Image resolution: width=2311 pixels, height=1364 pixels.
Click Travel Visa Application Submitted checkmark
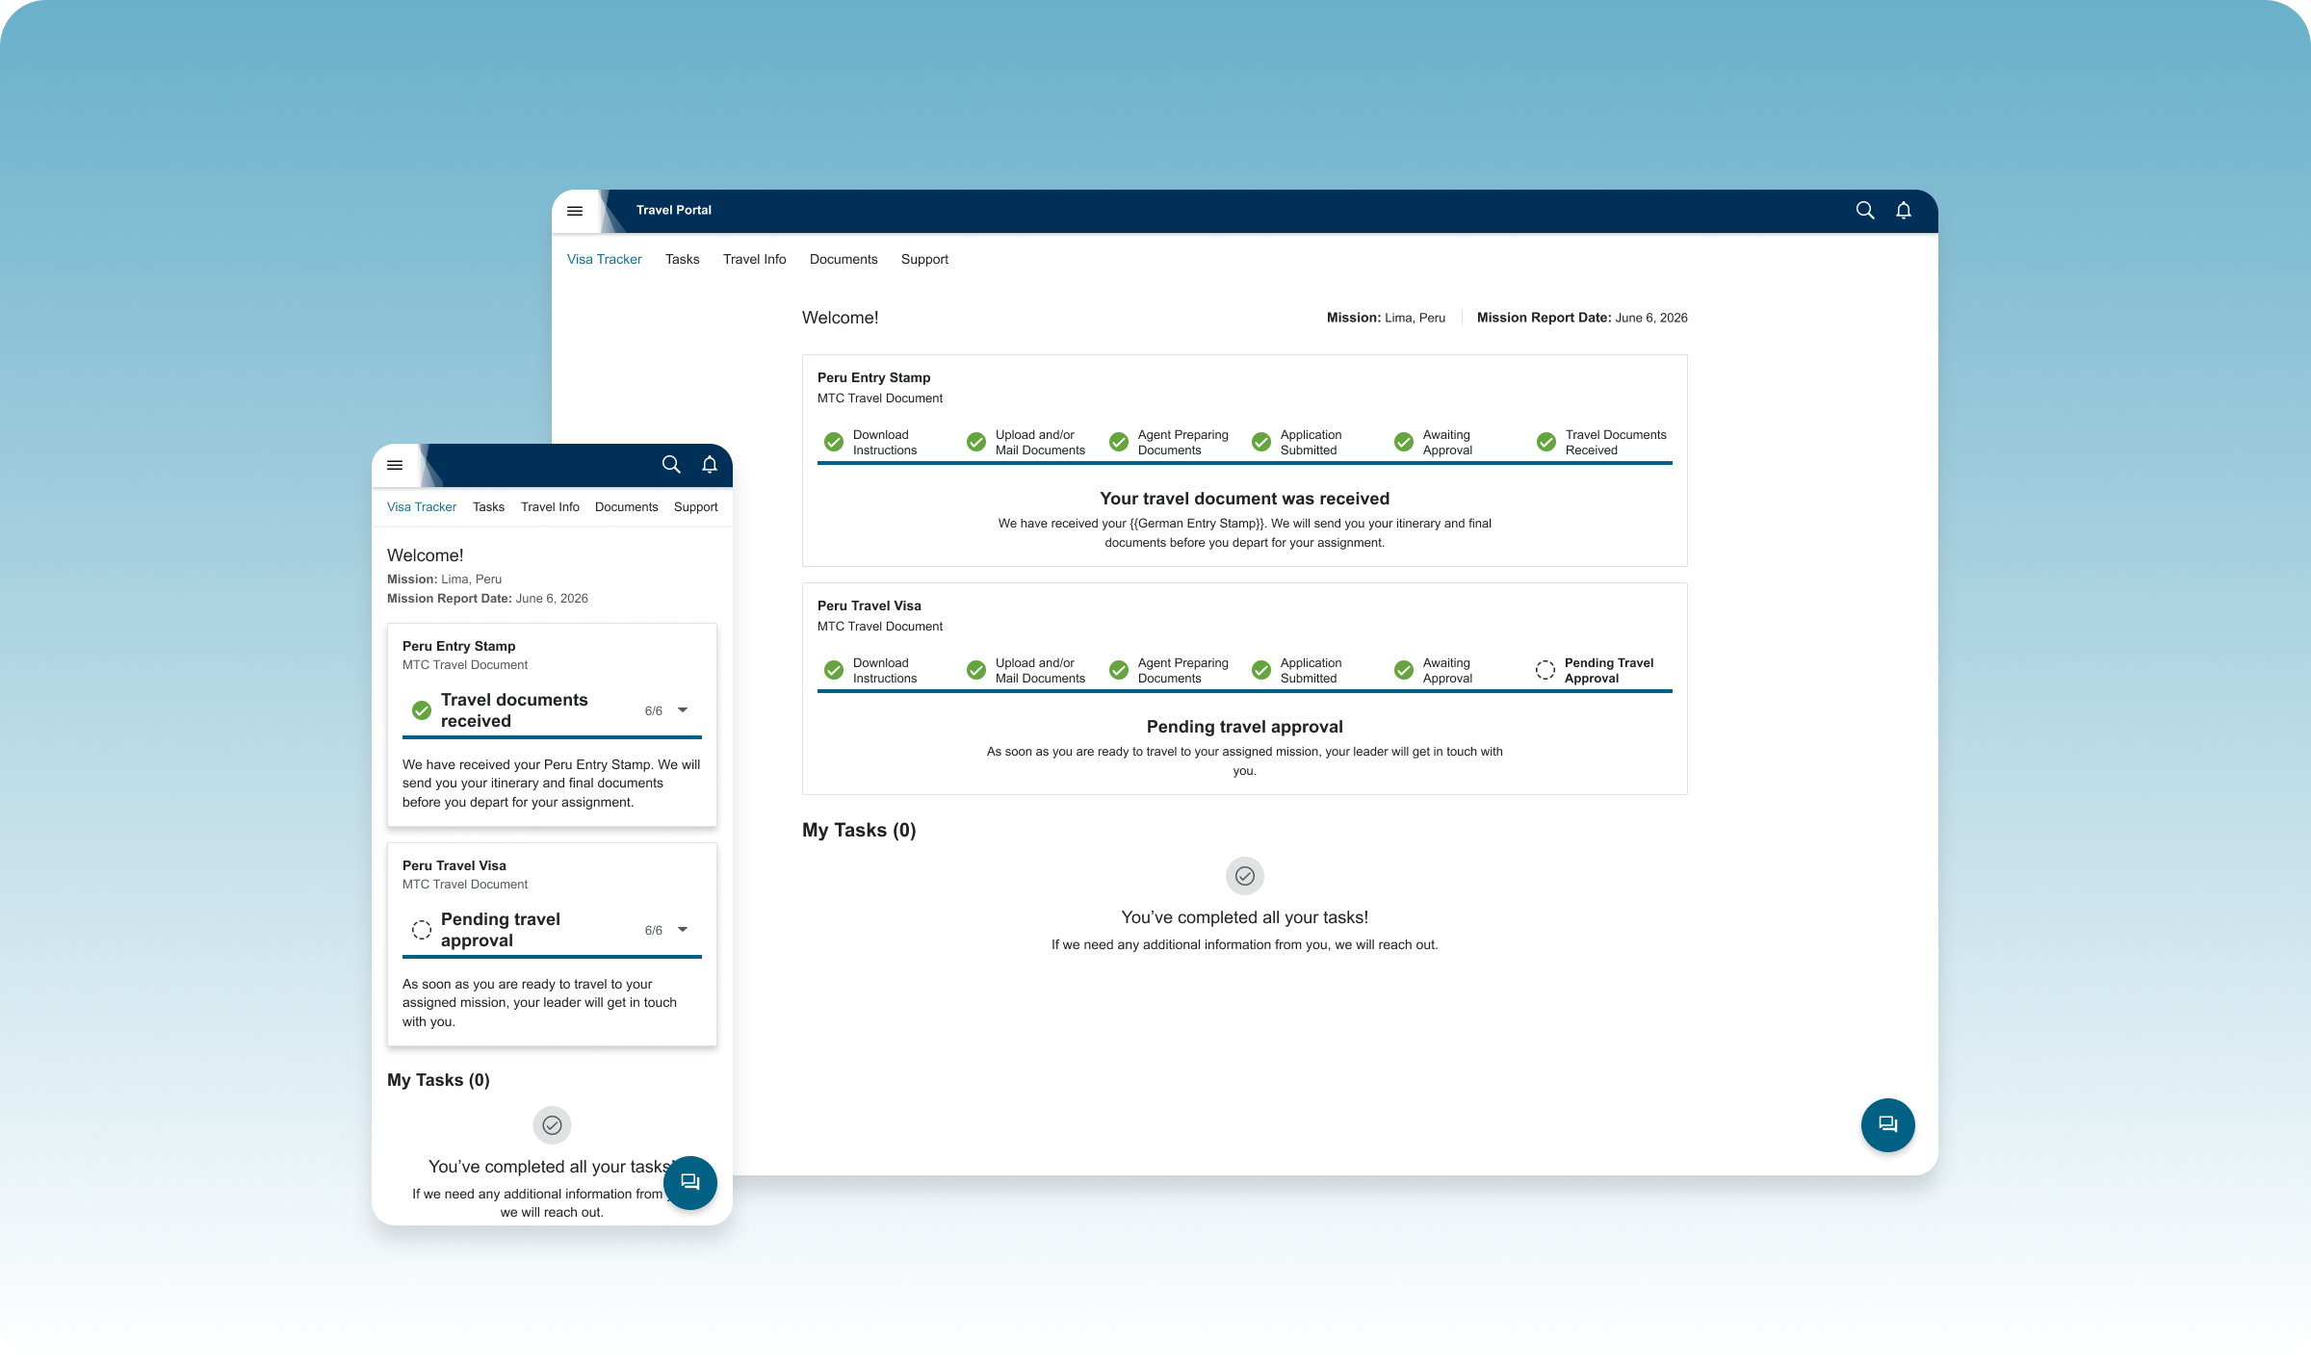pyautogui.click(x=1261, y=670)
